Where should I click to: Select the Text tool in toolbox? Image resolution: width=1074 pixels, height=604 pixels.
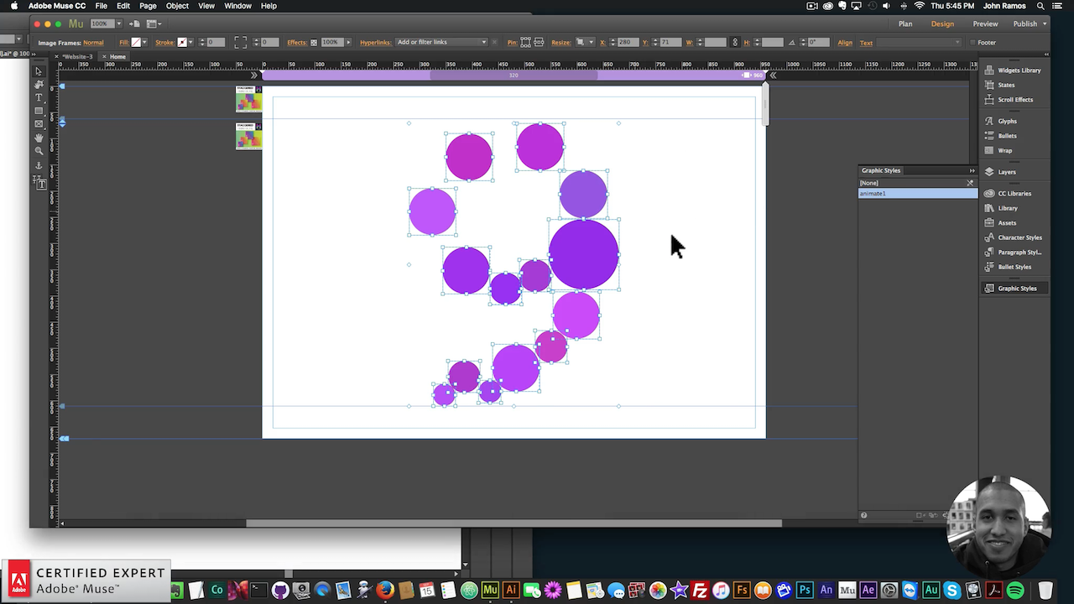pyautogui.click(x=39, y=98)
